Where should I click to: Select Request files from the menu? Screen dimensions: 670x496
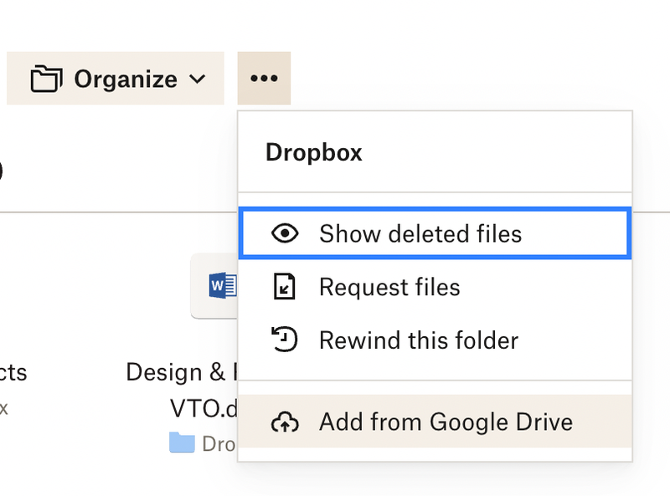(389, 287)
